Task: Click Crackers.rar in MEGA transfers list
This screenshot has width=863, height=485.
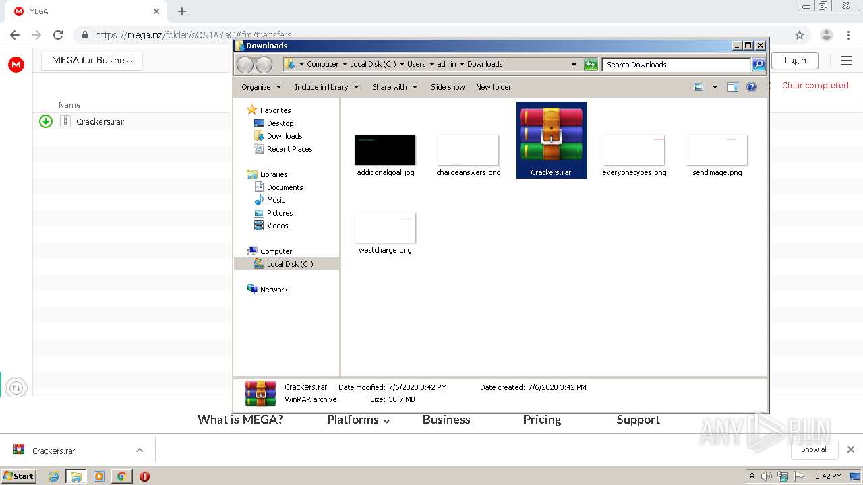Action: (100, 121)
